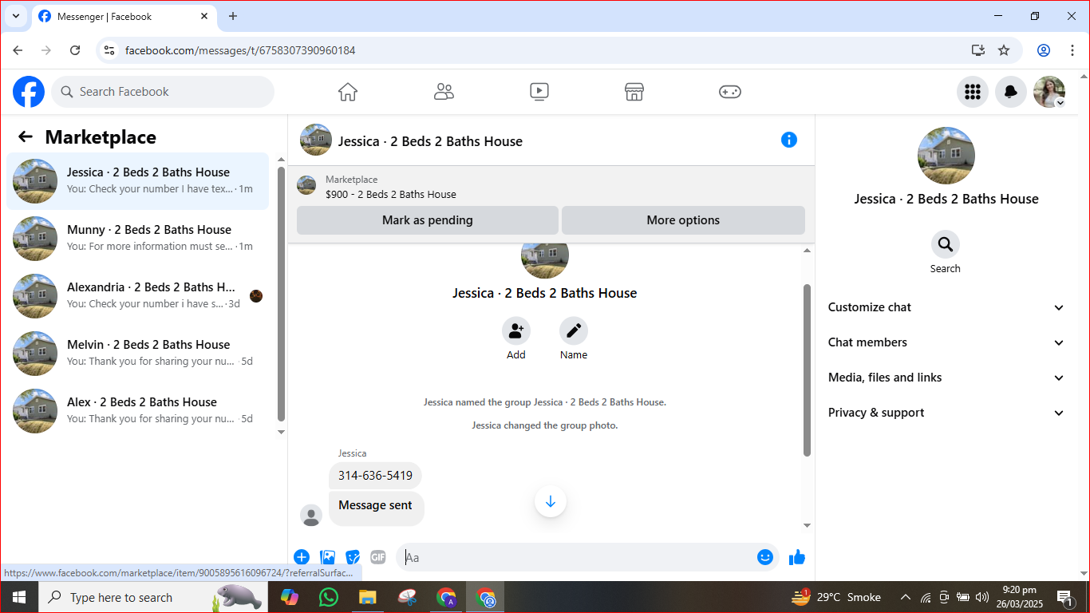Open the Chrome profile icon
1090x613 pixels.
point(1044,50)
